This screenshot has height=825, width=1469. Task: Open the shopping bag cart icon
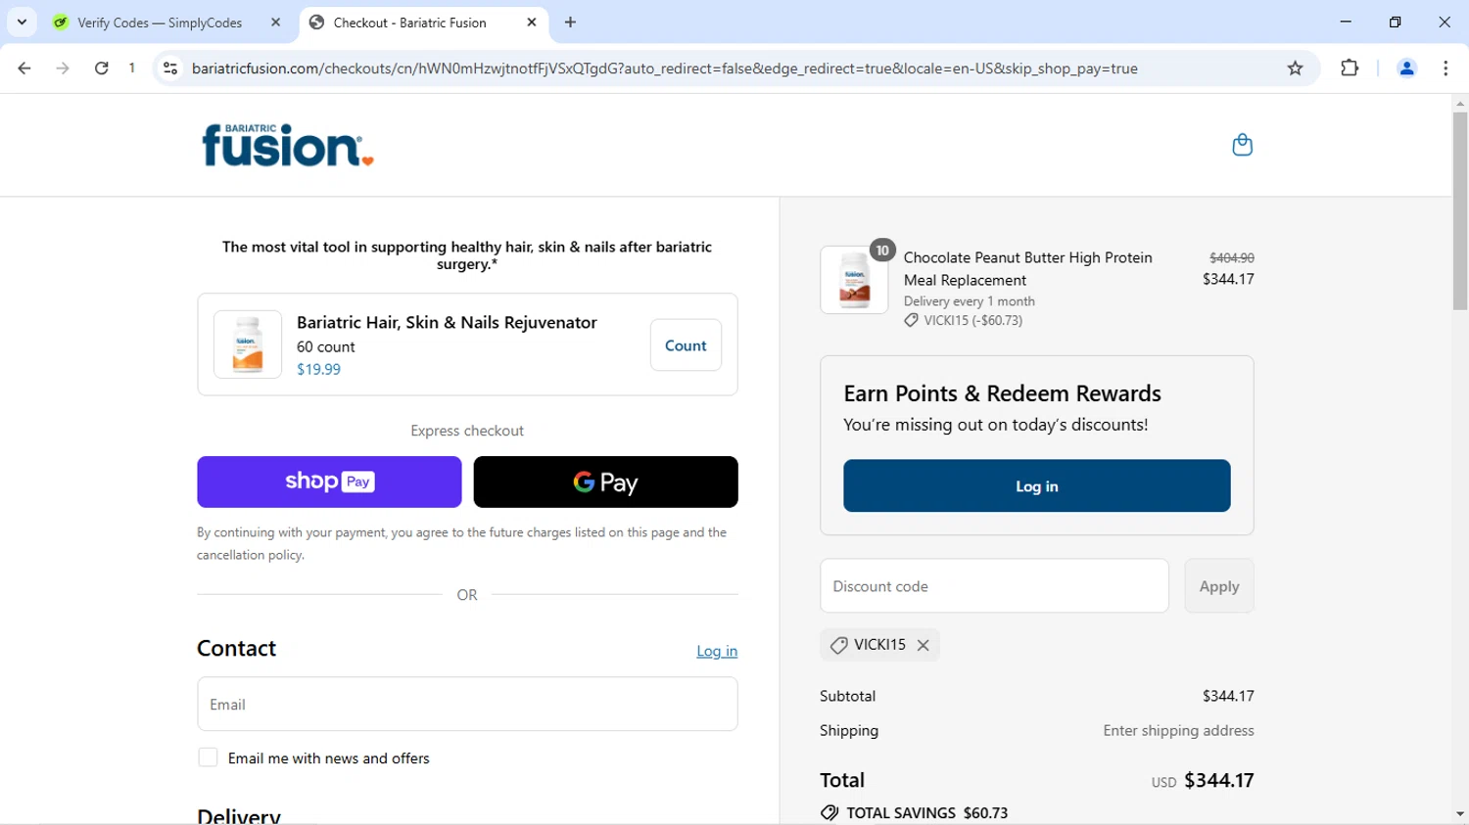pos(1242,145)
